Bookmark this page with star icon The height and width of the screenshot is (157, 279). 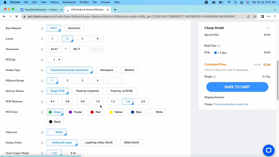(255, 16)
